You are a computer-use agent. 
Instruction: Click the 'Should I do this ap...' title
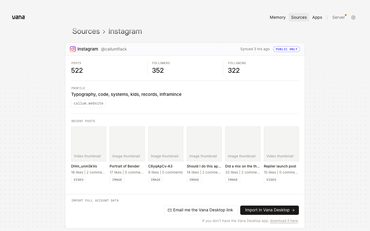pos(204,166)
